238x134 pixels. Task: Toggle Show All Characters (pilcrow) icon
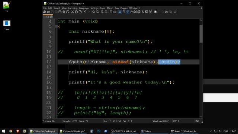point(123,12)
